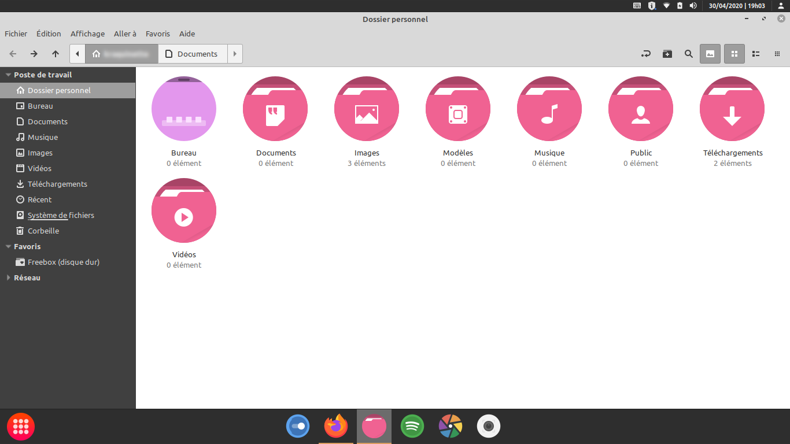
Task: Switch to compact view
Action: tap(777, 54)
